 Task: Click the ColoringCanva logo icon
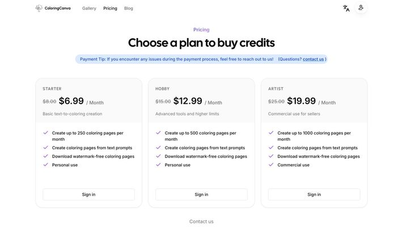[x=39, y=9]
